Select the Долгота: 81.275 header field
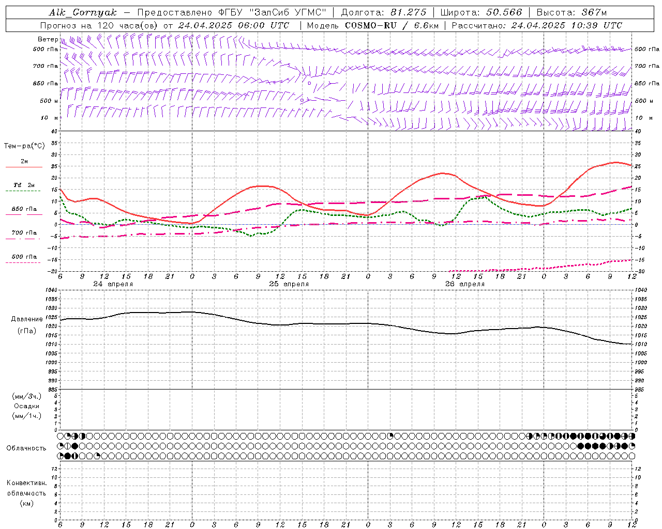 point(384,12)
